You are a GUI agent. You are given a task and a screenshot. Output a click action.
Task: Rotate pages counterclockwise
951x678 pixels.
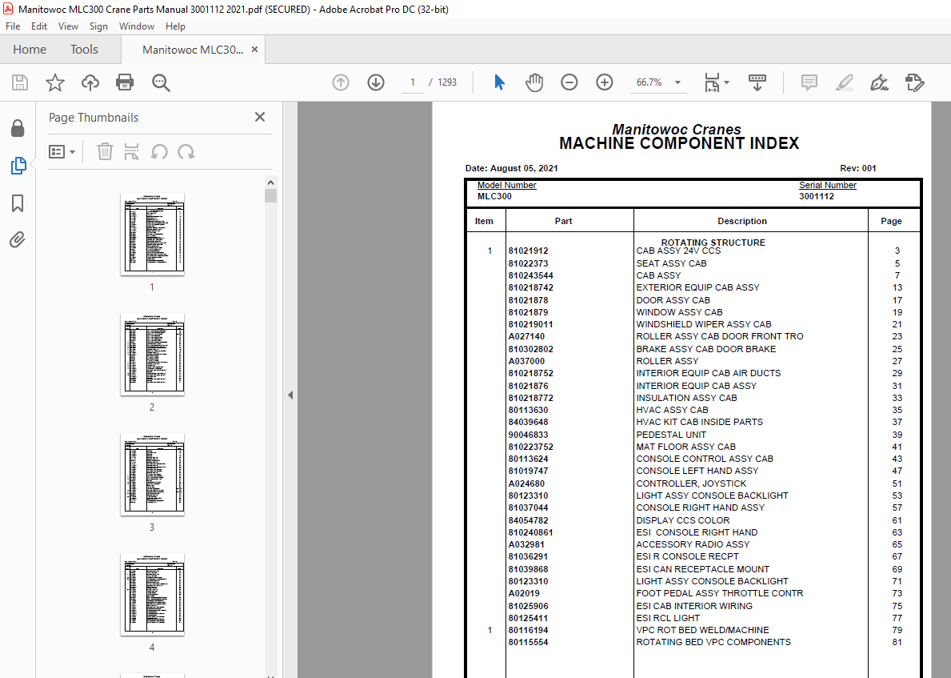point(159,151)
